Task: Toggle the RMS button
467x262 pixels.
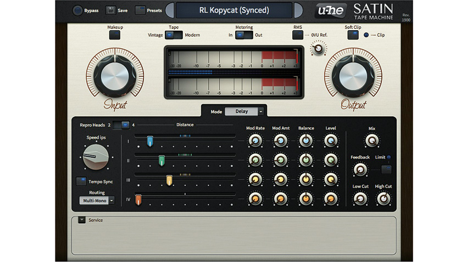Action: (298, 35)
